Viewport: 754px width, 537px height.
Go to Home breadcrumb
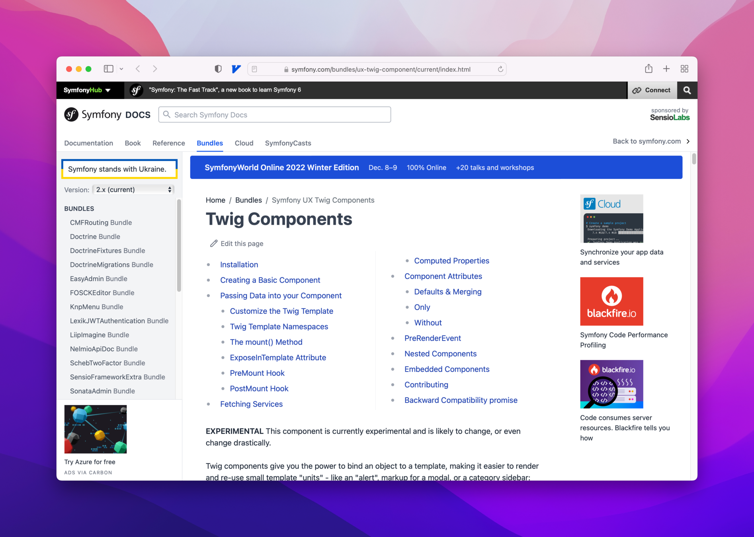(215, 200)
